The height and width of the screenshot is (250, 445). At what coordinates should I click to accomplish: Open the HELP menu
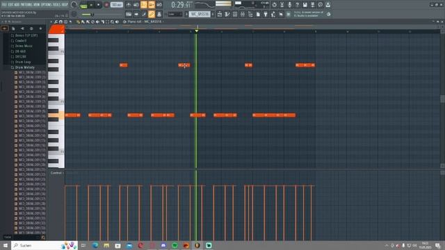65,5
